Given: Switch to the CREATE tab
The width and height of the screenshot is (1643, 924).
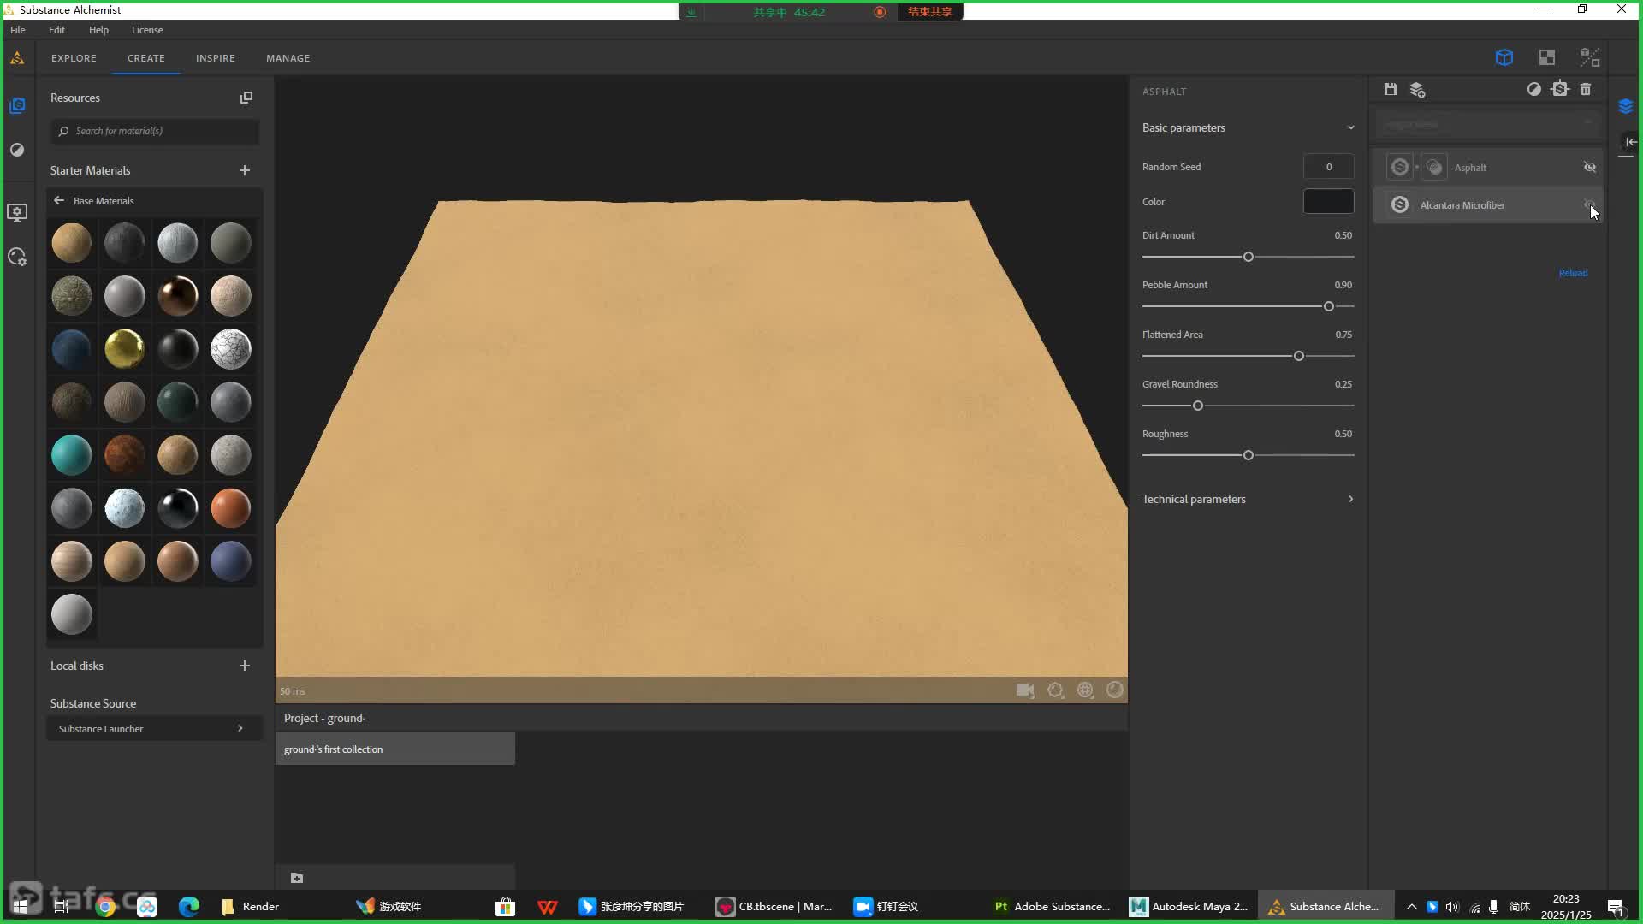Looking at the screenshot, I should coord(146,58).
